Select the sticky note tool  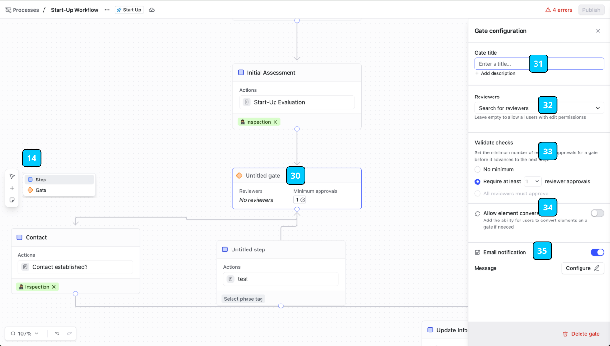tap(12, 200)
